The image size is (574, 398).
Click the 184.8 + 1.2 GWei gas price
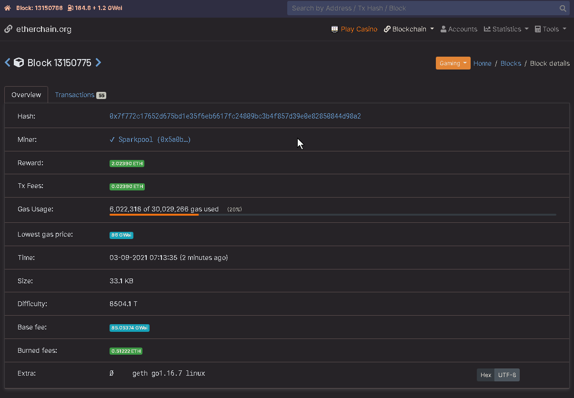(x=99, y=8)
